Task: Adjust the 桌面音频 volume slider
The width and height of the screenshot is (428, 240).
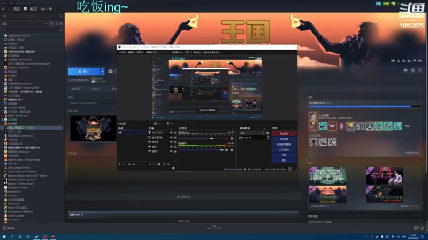Action: pyautogui.click(x=201, y=150)
